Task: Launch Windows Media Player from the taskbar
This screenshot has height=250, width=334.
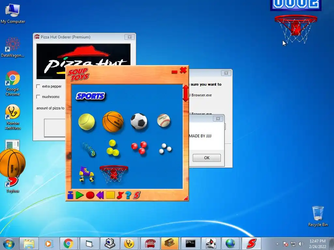Action: click(49, 243)
